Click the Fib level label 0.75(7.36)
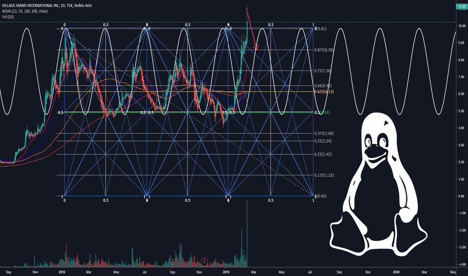 (323, 71)
